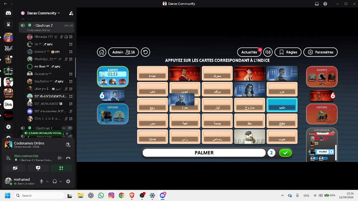Viewport: 358px width, 201px height.
Task: Pick the card labeled صاروخ
Action: point(249,105)
